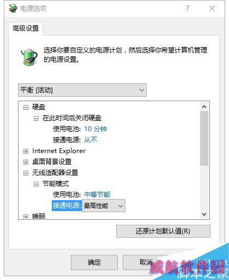Expand the Internet Explorer node

(26, 151)
